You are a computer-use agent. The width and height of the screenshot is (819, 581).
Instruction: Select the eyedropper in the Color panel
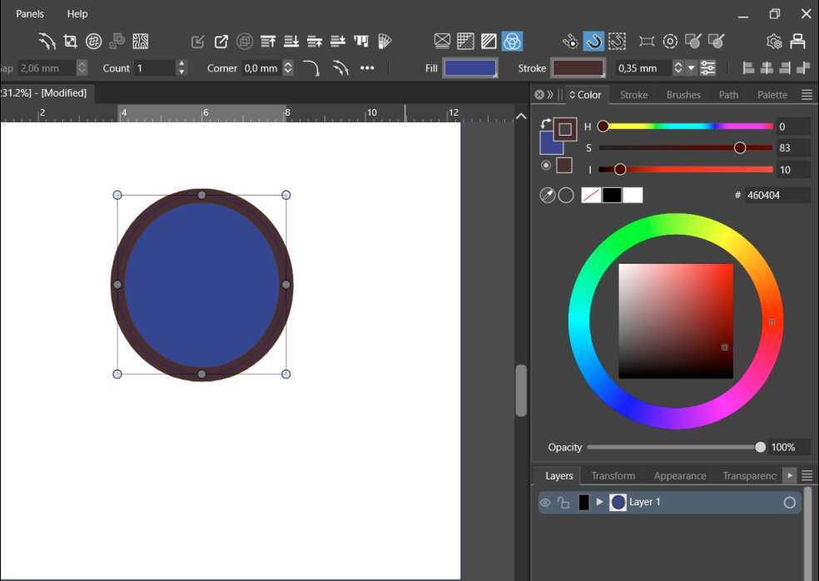(x=548, y=194)
